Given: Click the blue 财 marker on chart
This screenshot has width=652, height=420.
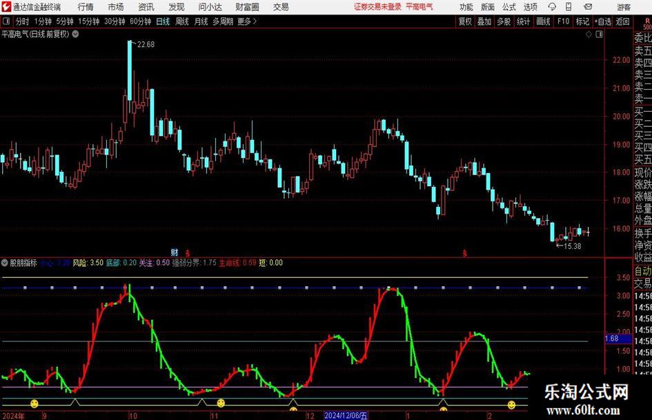Looking at the screenshot, I should pyautogui.click(x=175, y=252).
